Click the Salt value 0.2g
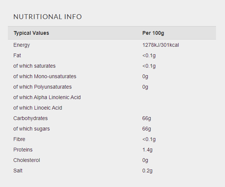 point(147,171)
